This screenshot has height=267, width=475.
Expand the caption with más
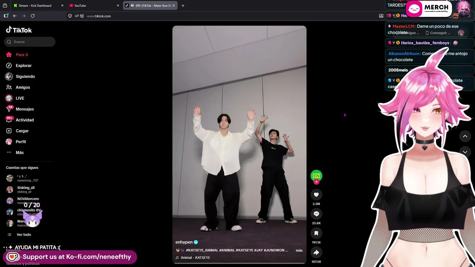coord(299,250)
